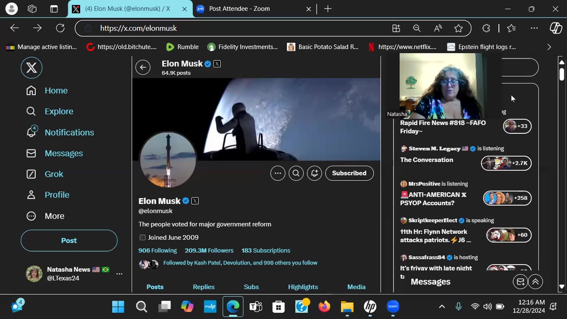
Task: Join the ANTI-AMERICAN X PSYOP Accounts space
Action: coord(433,198)
